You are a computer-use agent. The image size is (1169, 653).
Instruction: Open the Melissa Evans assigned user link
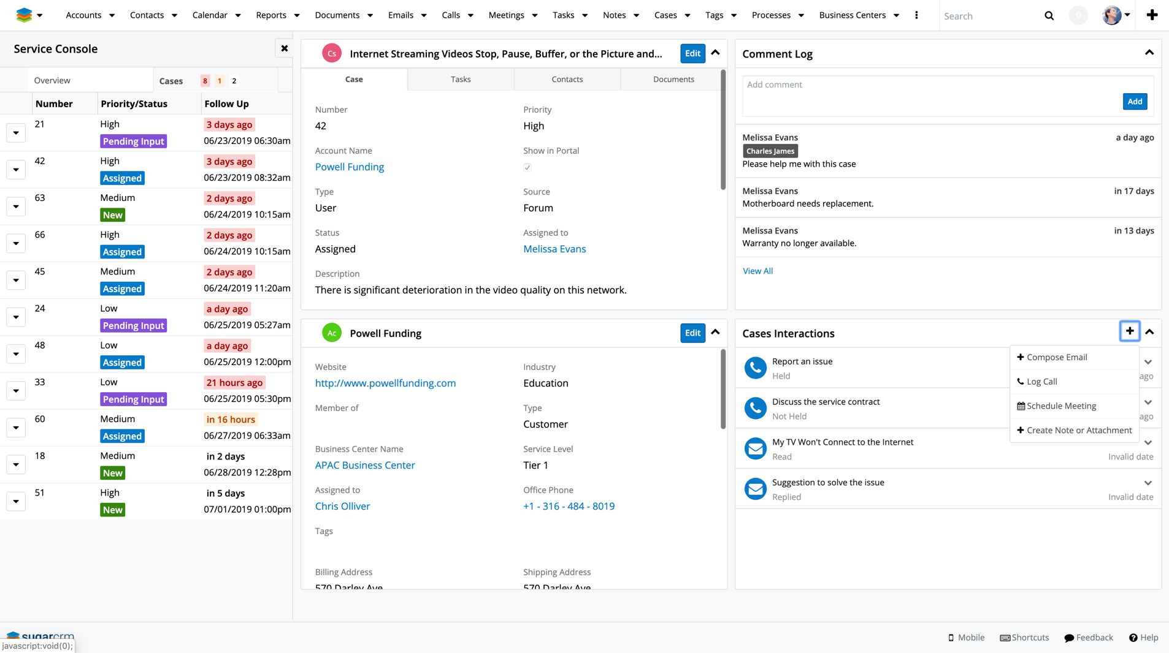(x=554, y=249)
